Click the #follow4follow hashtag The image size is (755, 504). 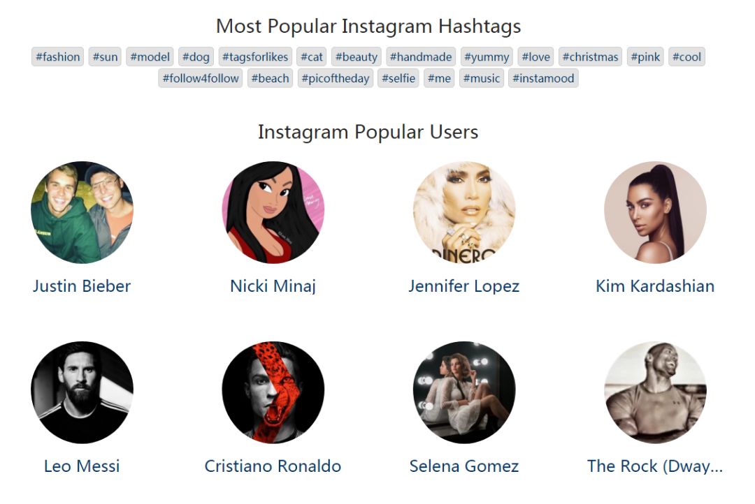[201, 78]
